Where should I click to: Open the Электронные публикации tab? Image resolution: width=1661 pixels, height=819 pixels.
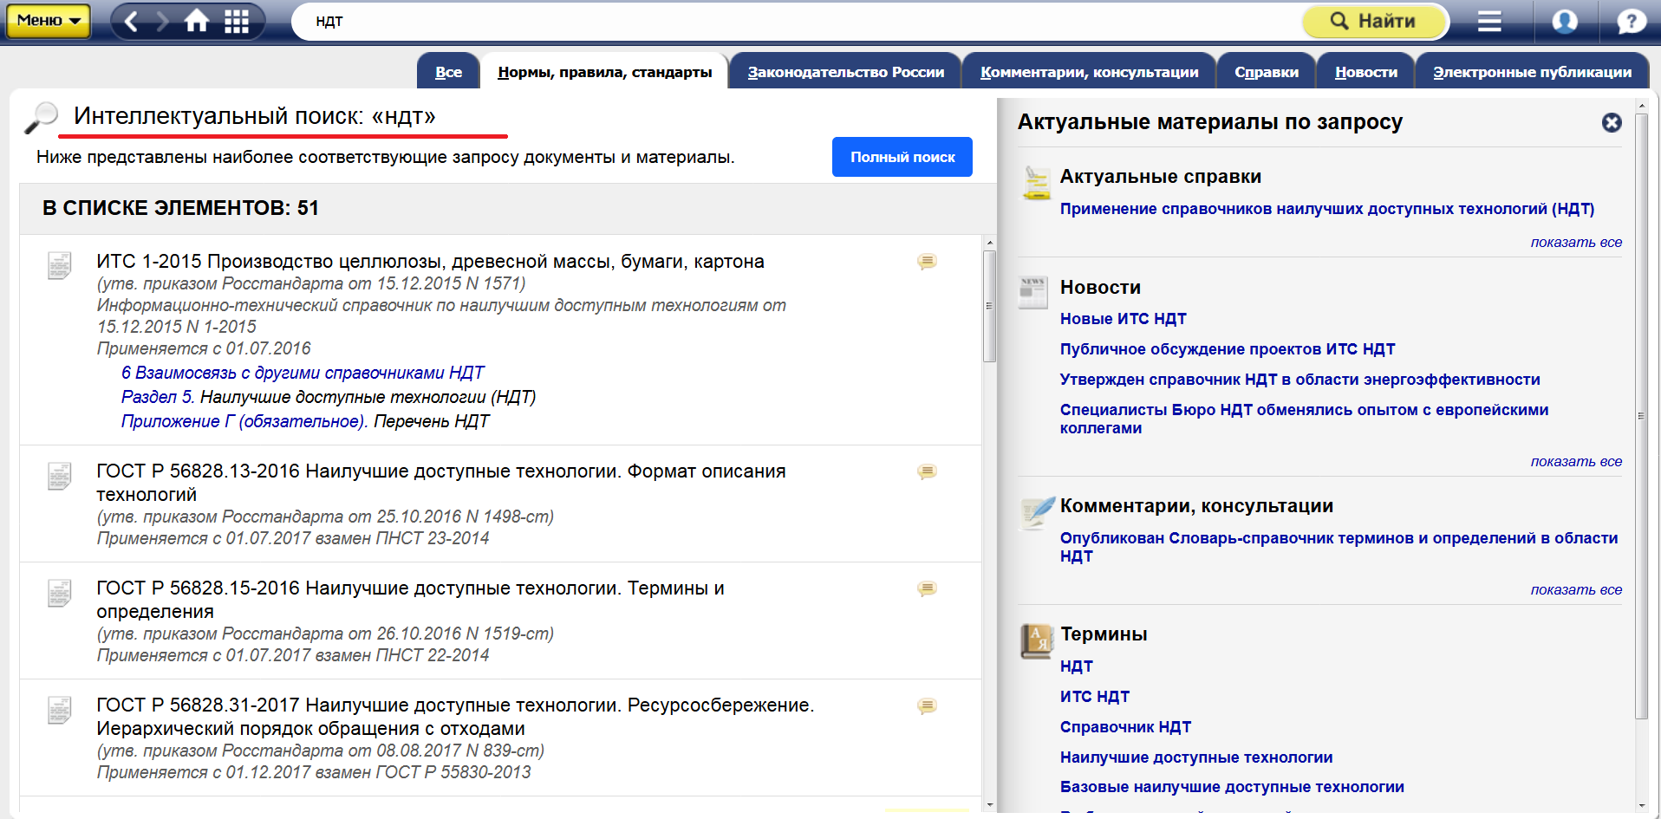click(1533, 72)
